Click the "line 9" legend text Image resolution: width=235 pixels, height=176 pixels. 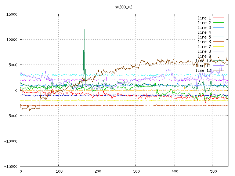(204, 56)
